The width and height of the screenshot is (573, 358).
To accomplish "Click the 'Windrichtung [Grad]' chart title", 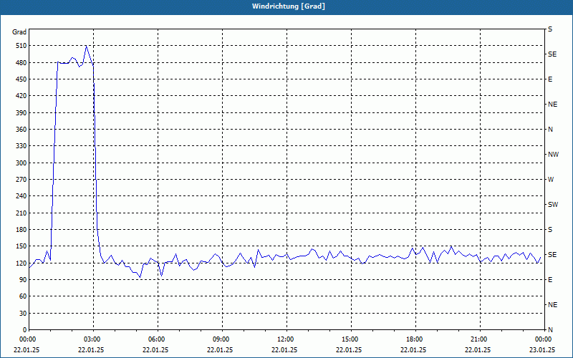I will coord(289,6).
